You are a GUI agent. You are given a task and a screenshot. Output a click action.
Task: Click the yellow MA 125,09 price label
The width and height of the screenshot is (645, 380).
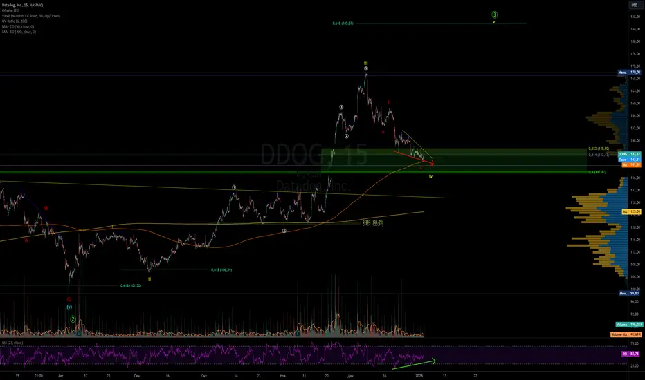(631, 211)
